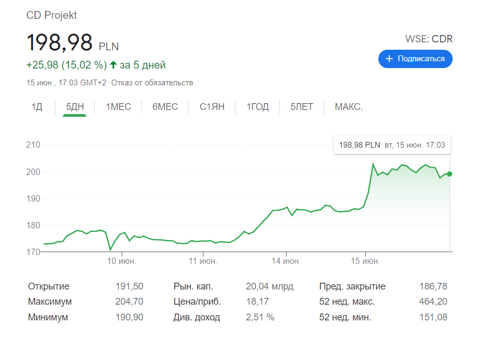The height and width of the screenshot is (345, 483).
Task: Open the 1МЕС chart range
Action: (x=118, y=107)
